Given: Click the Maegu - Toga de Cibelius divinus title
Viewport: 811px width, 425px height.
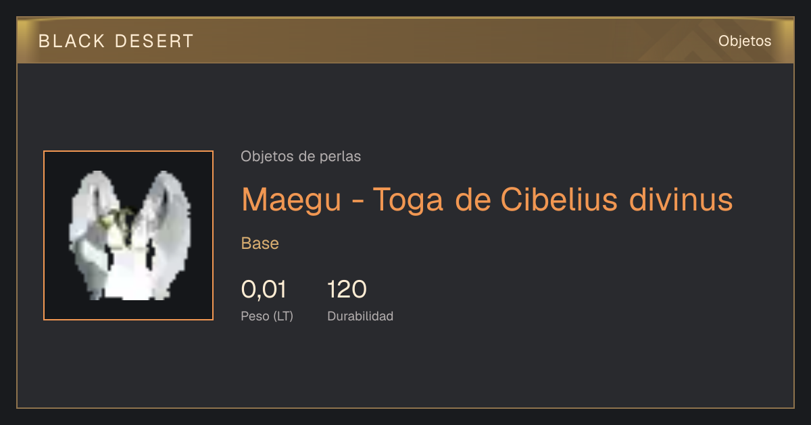Looking at the screenshot, I should click(487, 199).
